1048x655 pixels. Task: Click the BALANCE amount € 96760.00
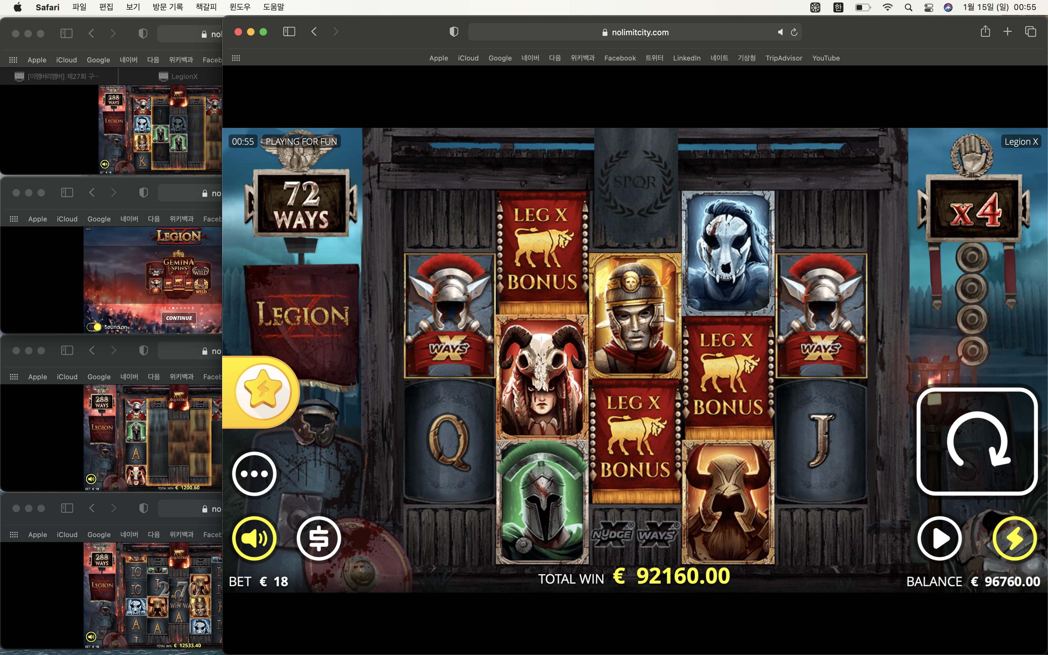[1005, 581]
